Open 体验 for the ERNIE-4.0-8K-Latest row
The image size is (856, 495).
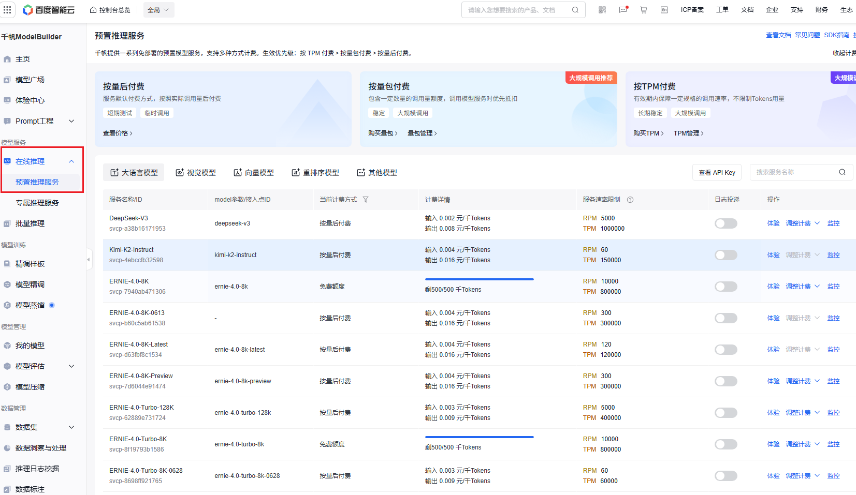[x=773, y=350]
